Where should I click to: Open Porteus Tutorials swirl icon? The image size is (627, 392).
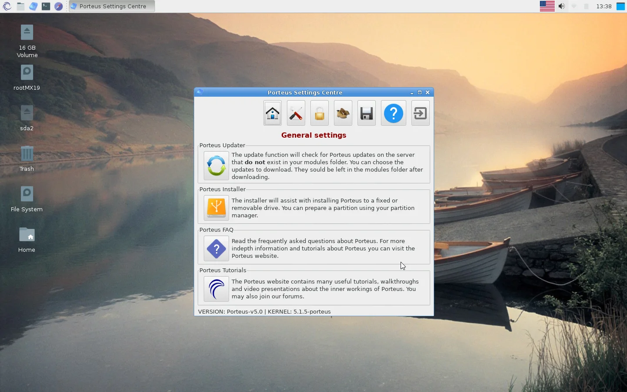click(216, 289)
